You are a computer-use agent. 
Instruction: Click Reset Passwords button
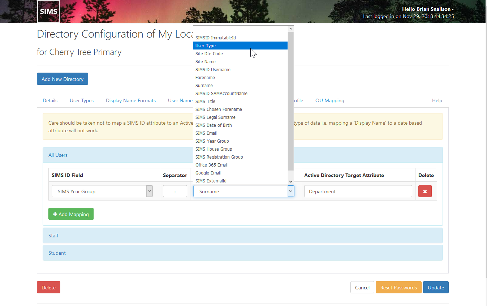coord(398,287)
